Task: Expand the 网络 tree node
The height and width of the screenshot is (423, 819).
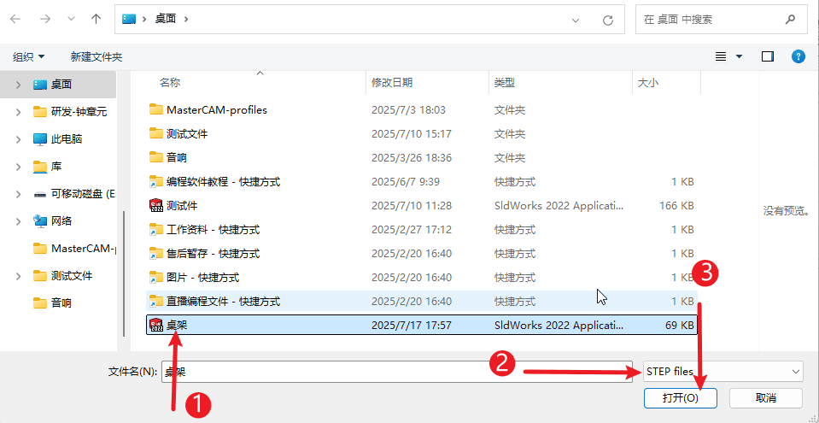Action: coord(18,221)
